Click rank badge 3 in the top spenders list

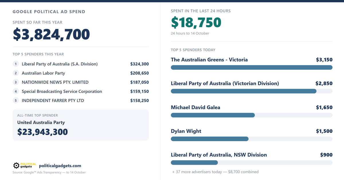(x=16, y=82)
